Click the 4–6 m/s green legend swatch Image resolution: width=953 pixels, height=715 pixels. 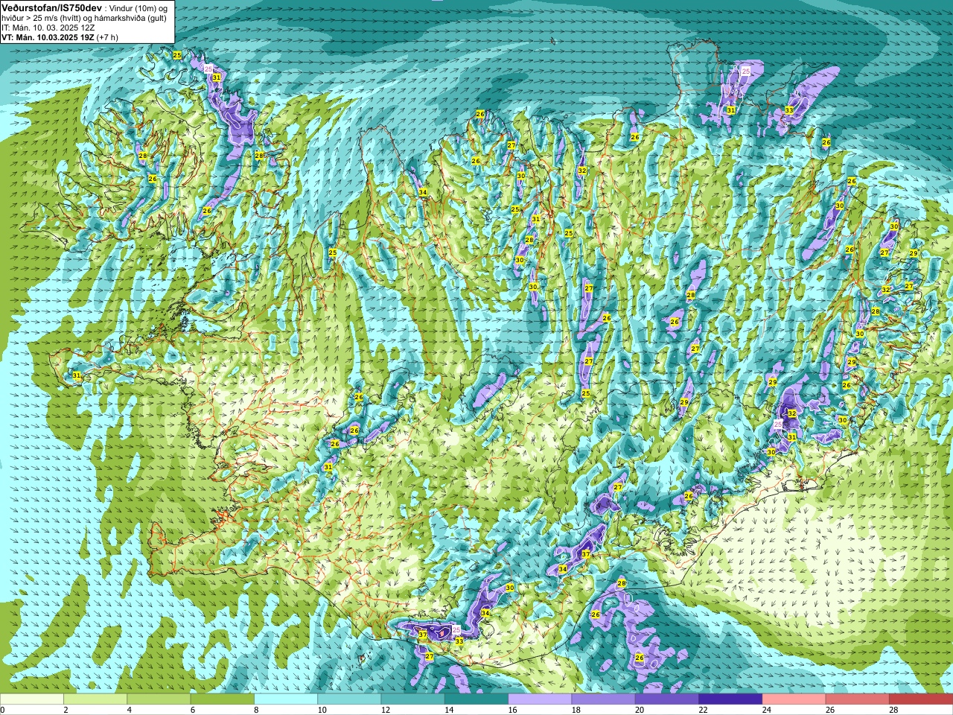click(x=159, y=699)
